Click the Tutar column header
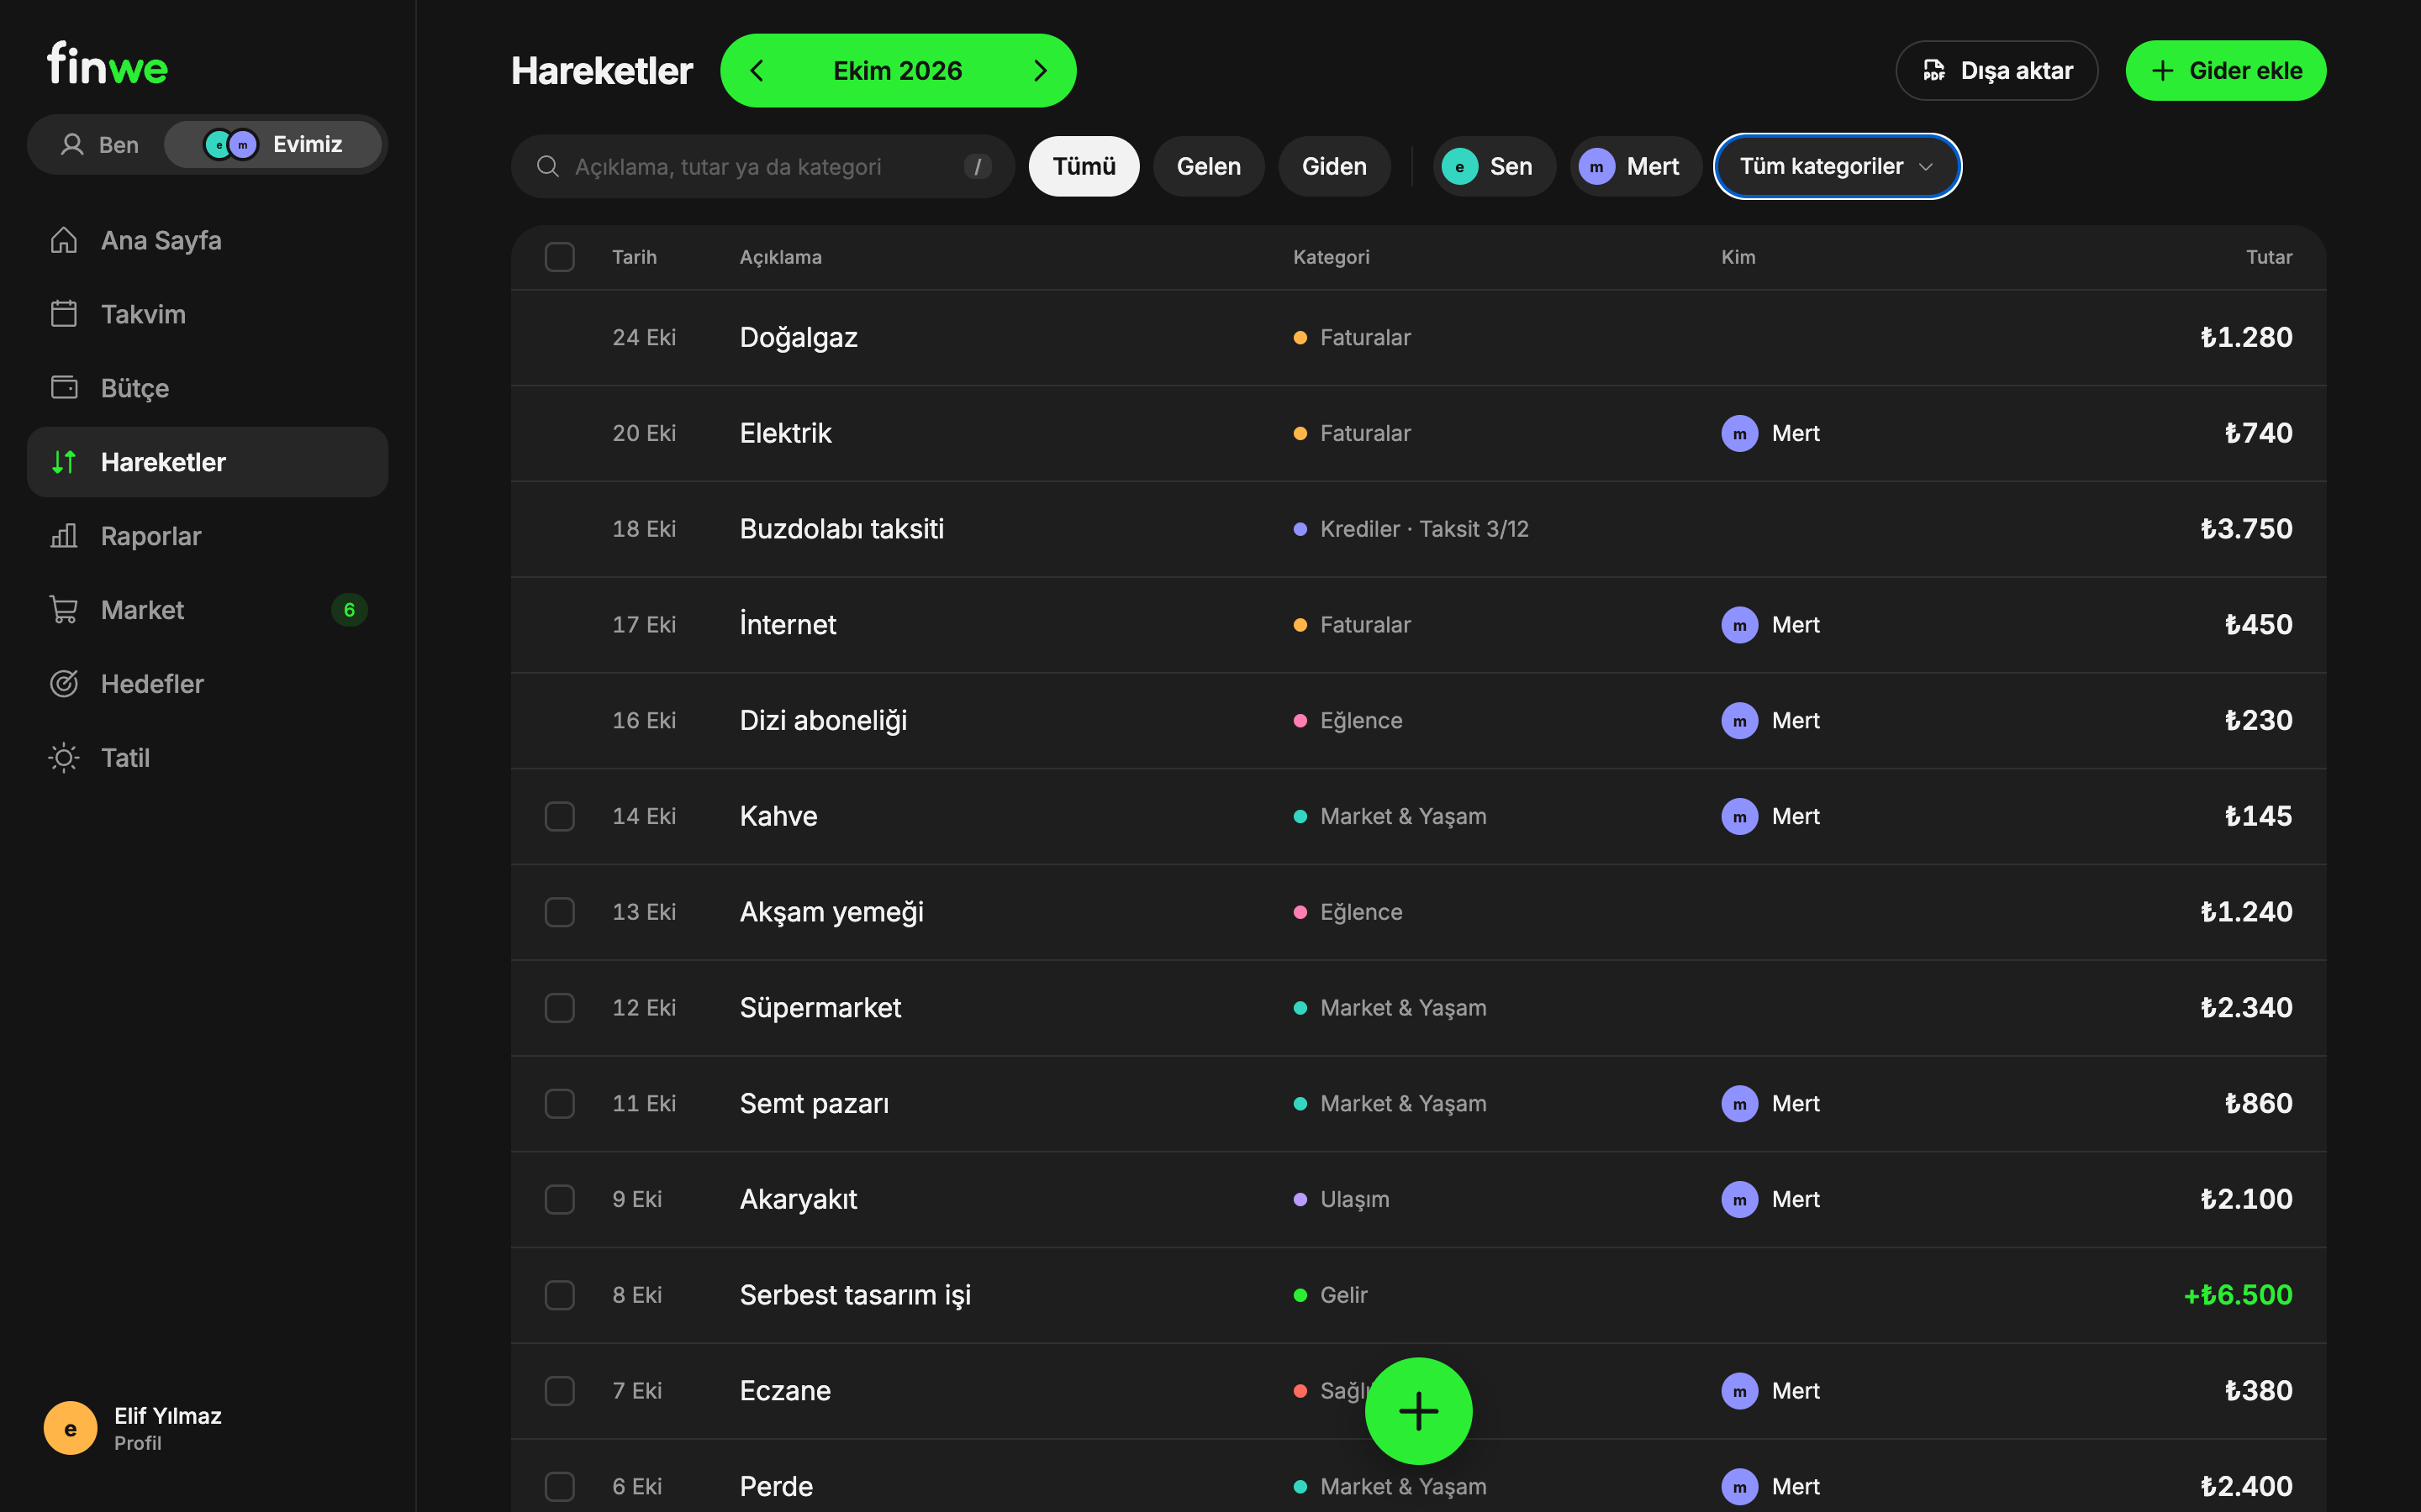Screen dimensions: 2421x1512 pos(2269,257)
